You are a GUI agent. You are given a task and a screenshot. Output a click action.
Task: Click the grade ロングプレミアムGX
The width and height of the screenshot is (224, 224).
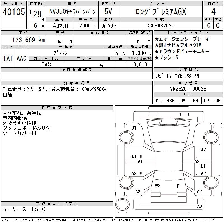(x=161, y=11)
